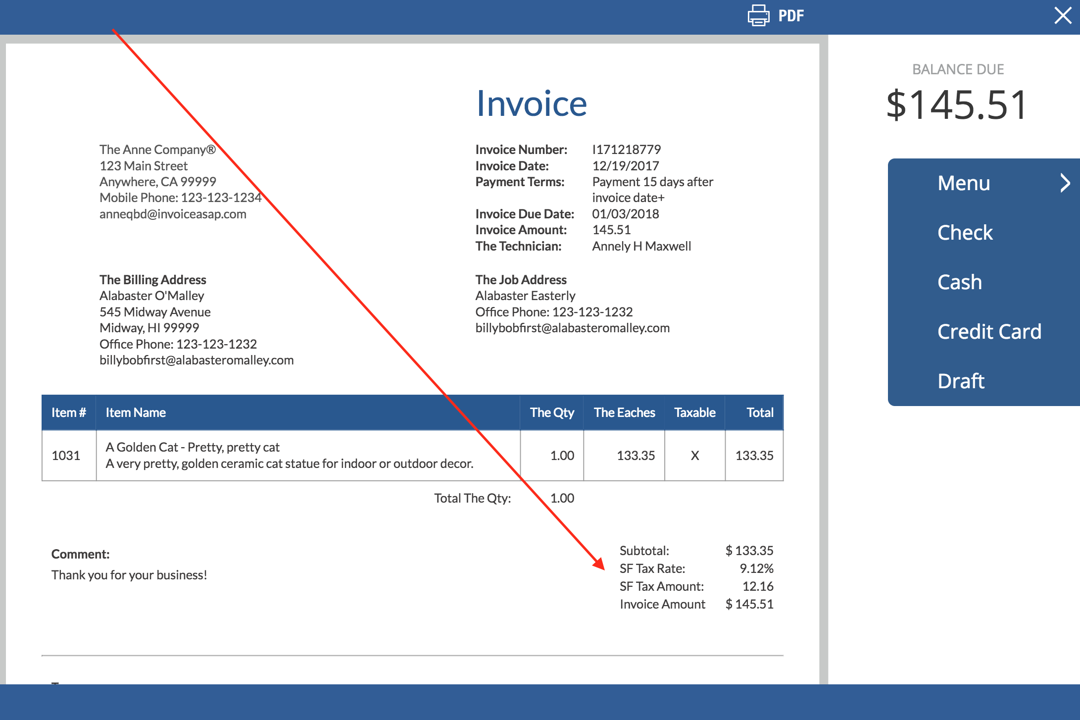Expand the Menu chevron arrow
The width and height of the screenshot is (1080, 720).
(1065, 183)
